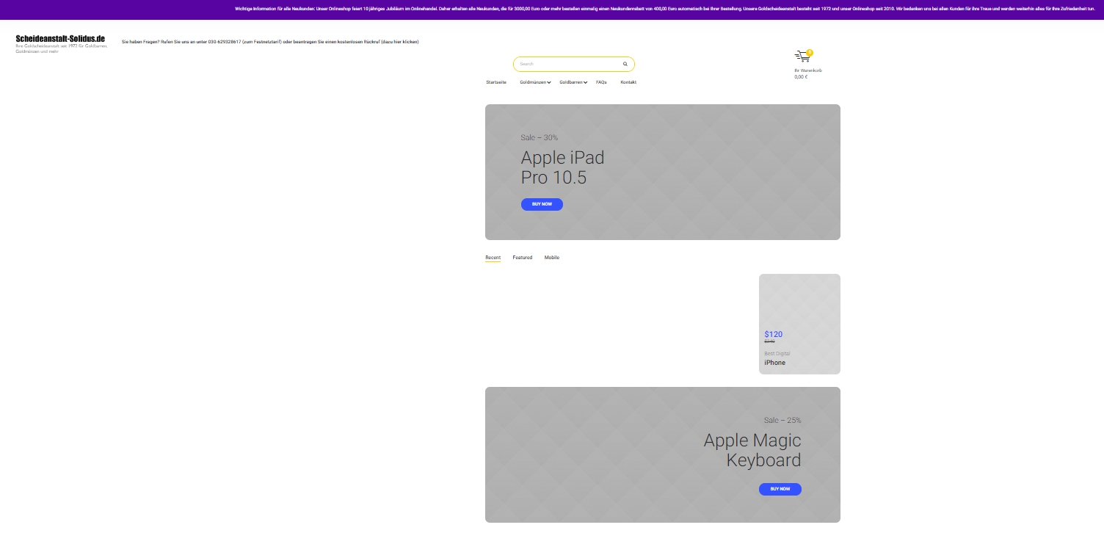1104x533 pixels.
Task: Go to the FAQs page
Action: click(x=601, y=82)
